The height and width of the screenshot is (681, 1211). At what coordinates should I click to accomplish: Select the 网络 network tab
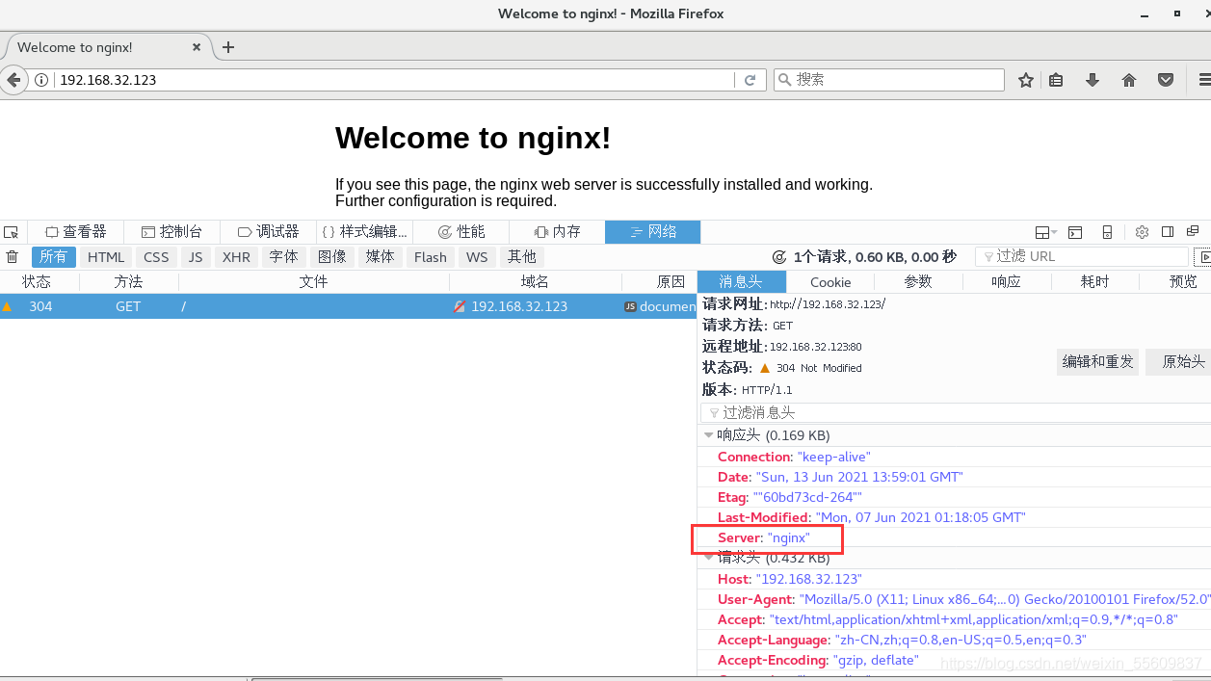pos(652,232)
